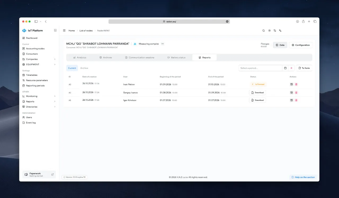Download report #1
Image resolution: width=339 pixels, height=198 pixels.
tap(257, 100)
